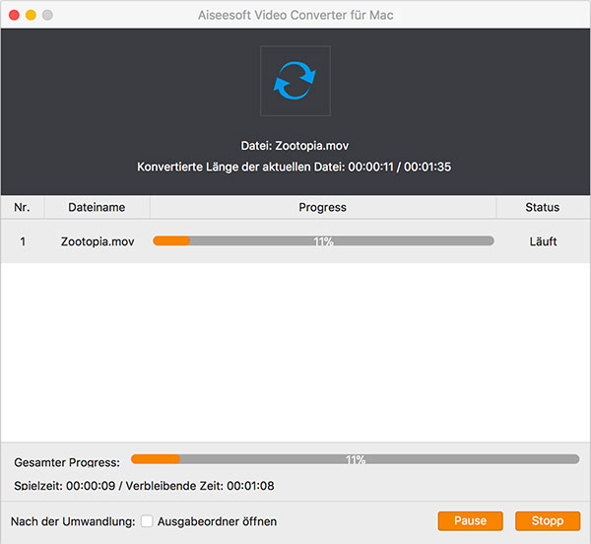Screen dimensions: 591x544
Task: Select the Dateiname column header
Action: coord(97,207)
